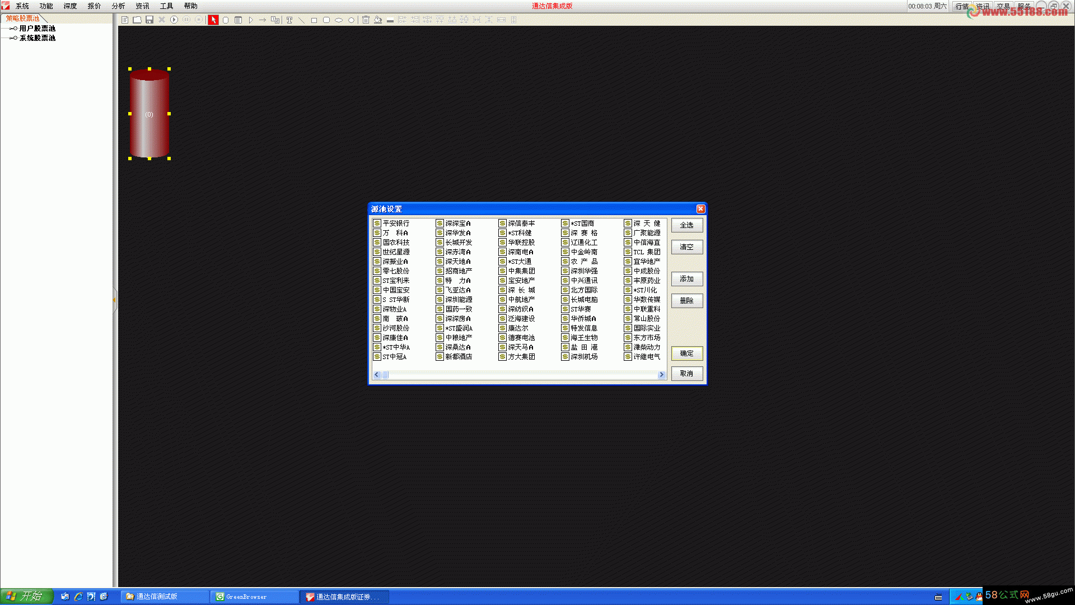Viewport: 1075px width, 605px height.
Task: Select the rectangle drawing tool
Action: [314, 20]
